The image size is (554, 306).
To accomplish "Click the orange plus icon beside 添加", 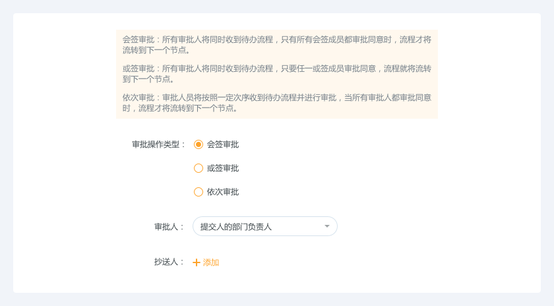I will click(x=196, y=262).
